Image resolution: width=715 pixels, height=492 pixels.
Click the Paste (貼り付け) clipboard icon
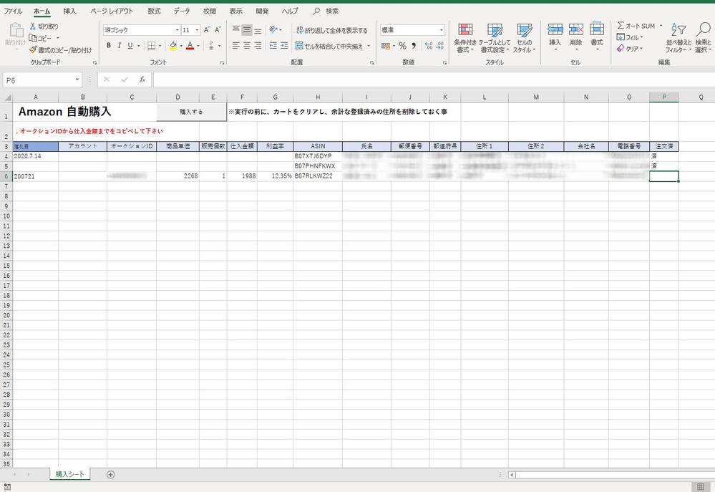(16, 31)
